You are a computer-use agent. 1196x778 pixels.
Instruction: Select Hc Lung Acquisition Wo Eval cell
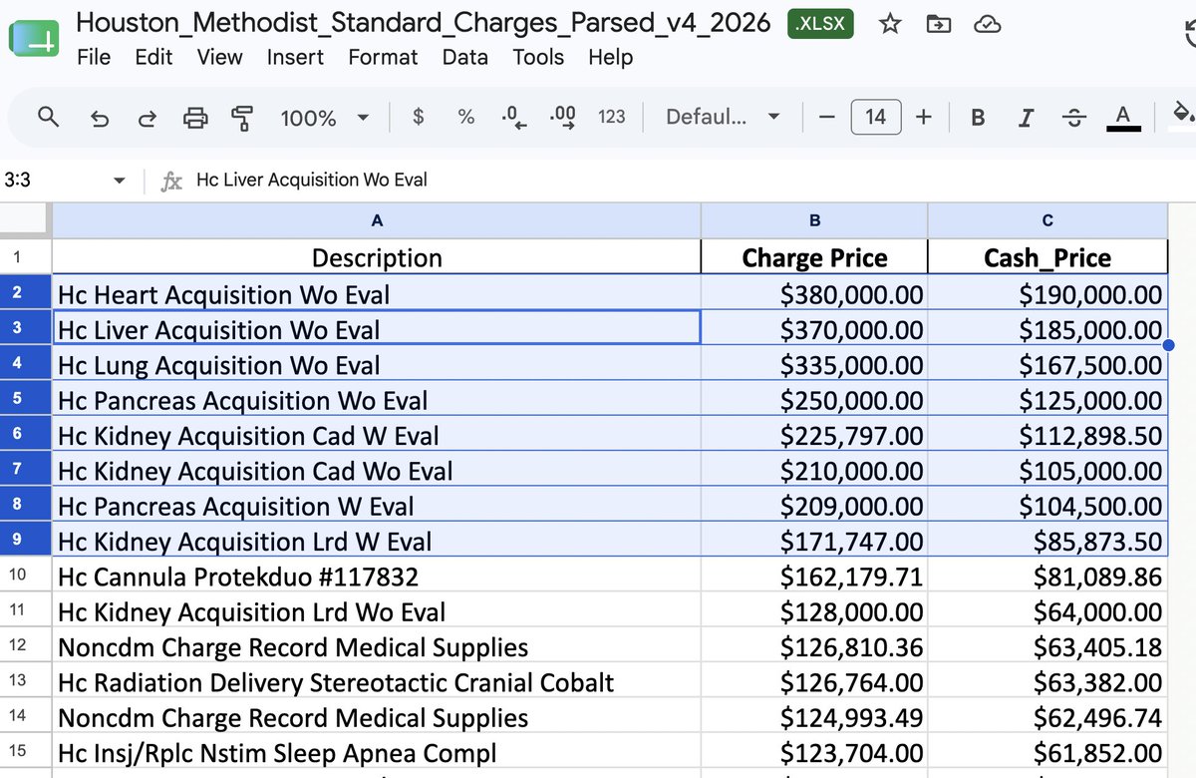(377, 365)
